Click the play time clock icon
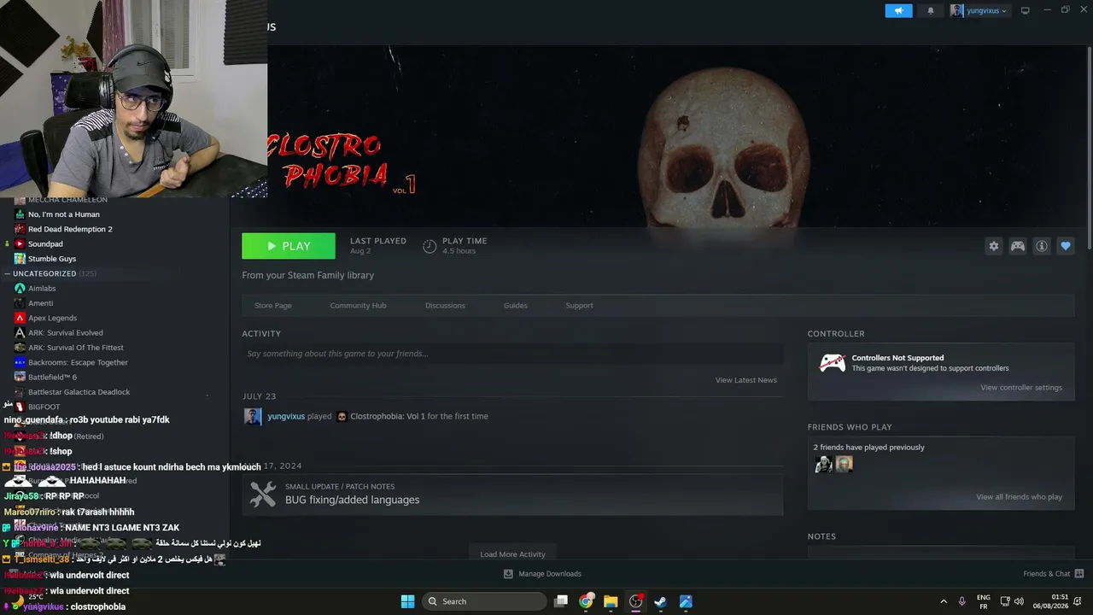1093x615 pixels. coord(430,246)
